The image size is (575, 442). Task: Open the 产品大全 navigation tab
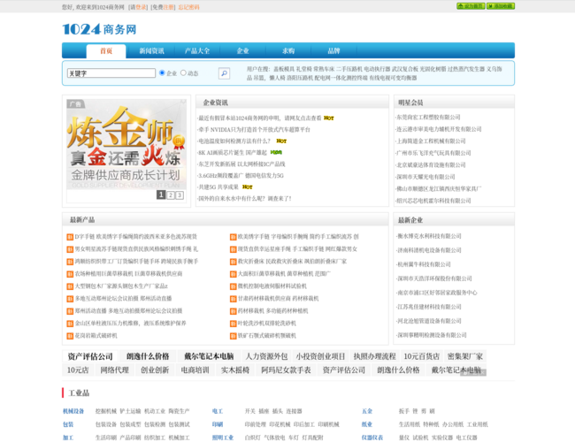coord(197,51)
